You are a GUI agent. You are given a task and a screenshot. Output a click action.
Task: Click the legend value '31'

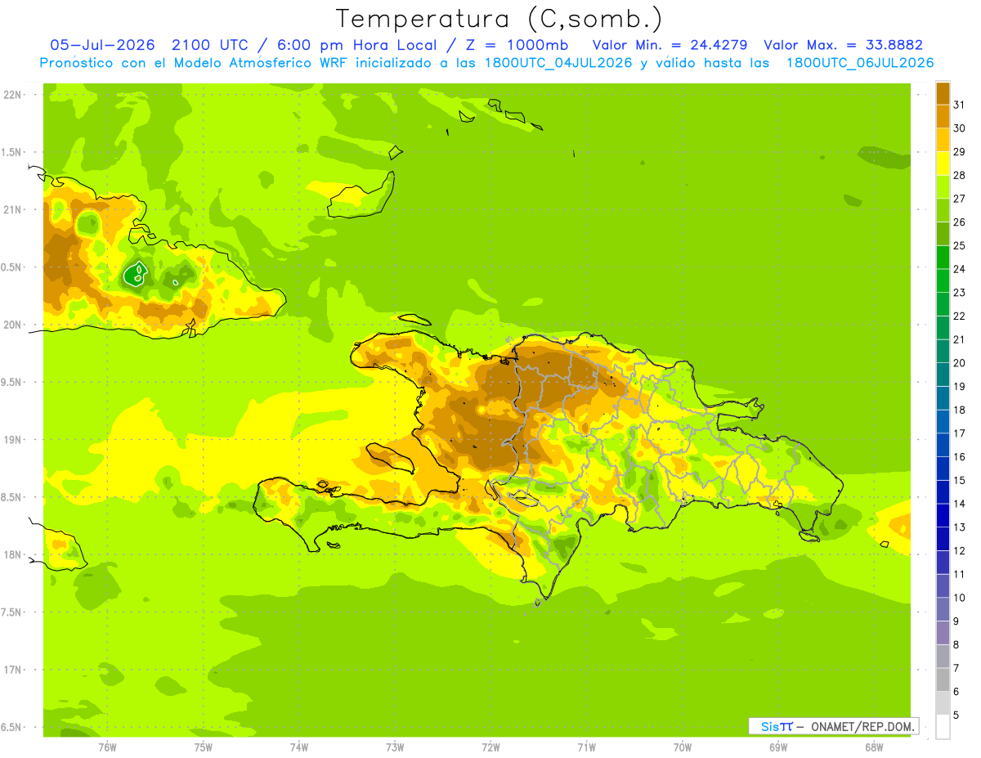pyautogui.click(x=959, y=105)
